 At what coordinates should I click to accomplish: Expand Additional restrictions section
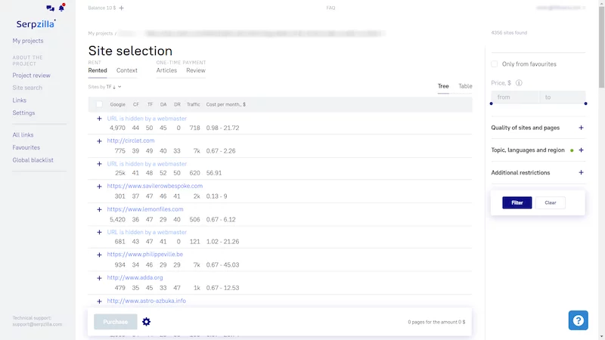[x=581, y=173]
